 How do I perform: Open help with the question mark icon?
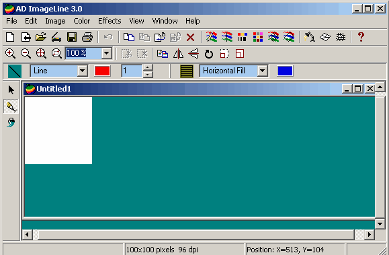pyautogui.click(x=361, y=37)
